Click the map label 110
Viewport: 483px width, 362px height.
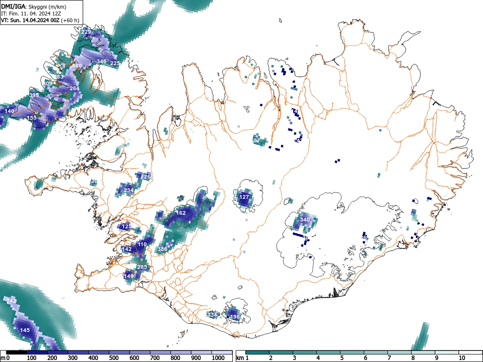pyautogui.click(x=142, y=244)
